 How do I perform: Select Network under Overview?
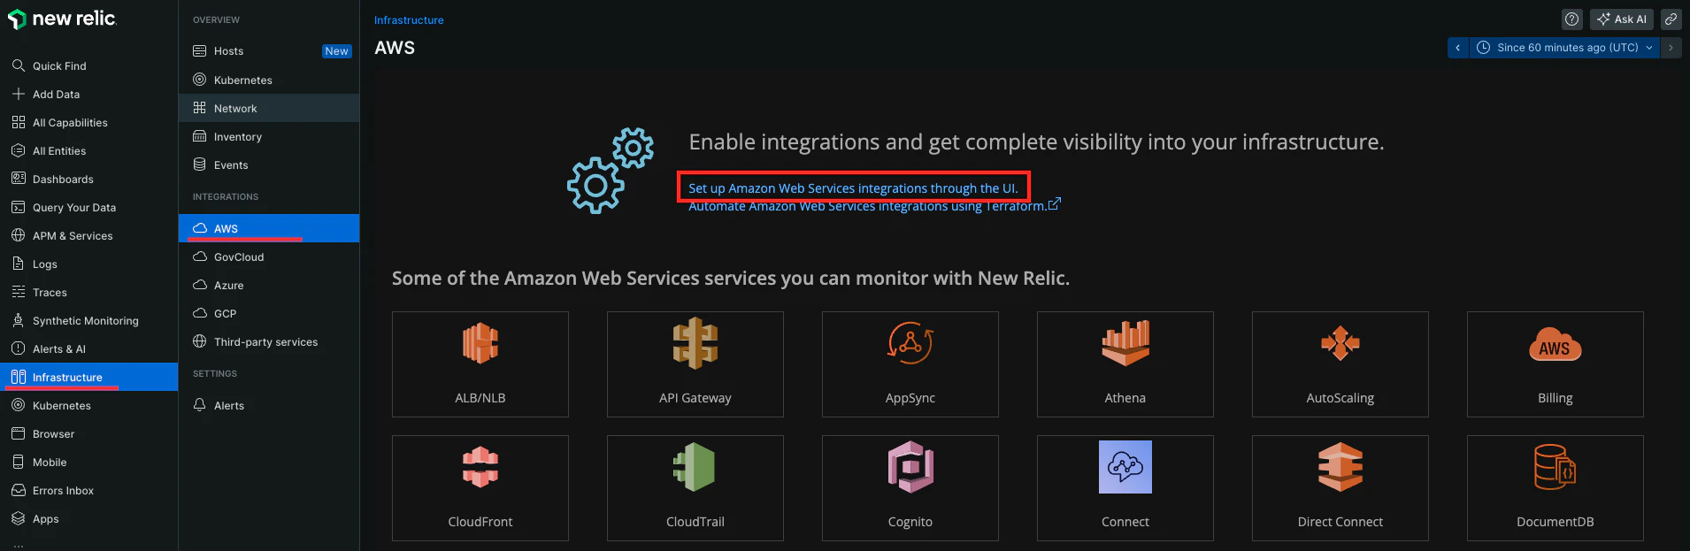[x=269, y=108]
